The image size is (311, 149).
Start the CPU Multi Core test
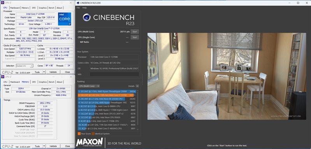[135, 31]
